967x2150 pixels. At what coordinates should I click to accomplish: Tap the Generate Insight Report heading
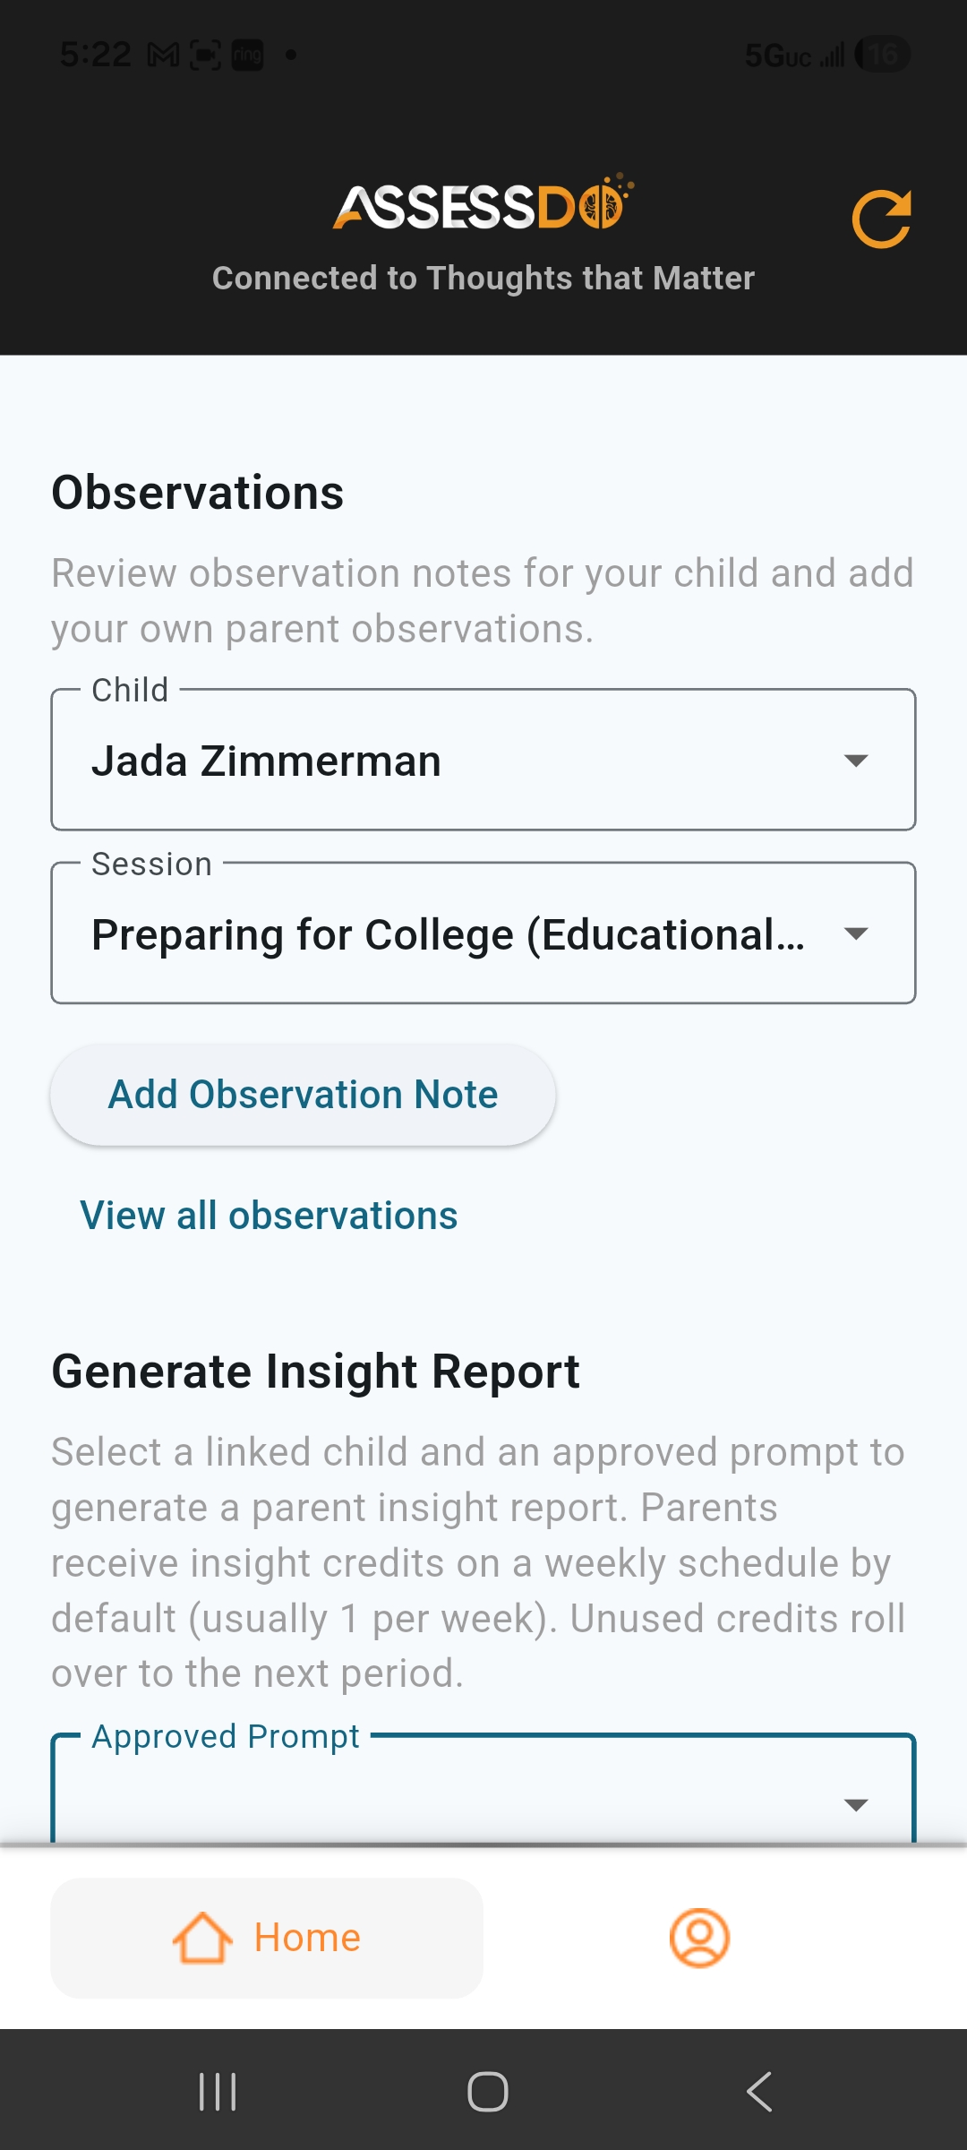315,1372
